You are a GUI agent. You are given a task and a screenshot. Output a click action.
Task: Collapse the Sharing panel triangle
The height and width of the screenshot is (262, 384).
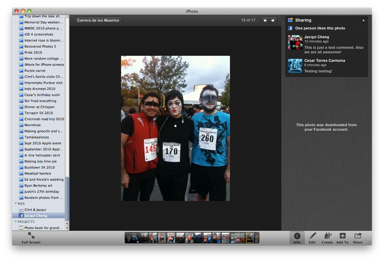(364, 20)
